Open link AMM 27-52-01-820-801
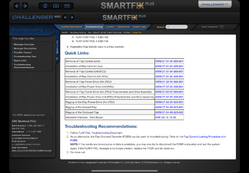This screenshot has height=173, width=249. pos(169,102)
